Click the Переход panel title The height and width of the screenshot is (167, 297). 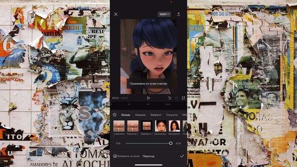click(148, 156)
